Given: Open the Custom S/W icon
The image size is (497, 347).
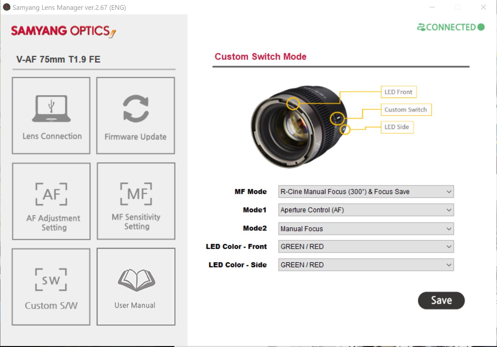Looking at the screenshot, I should 51,280.
